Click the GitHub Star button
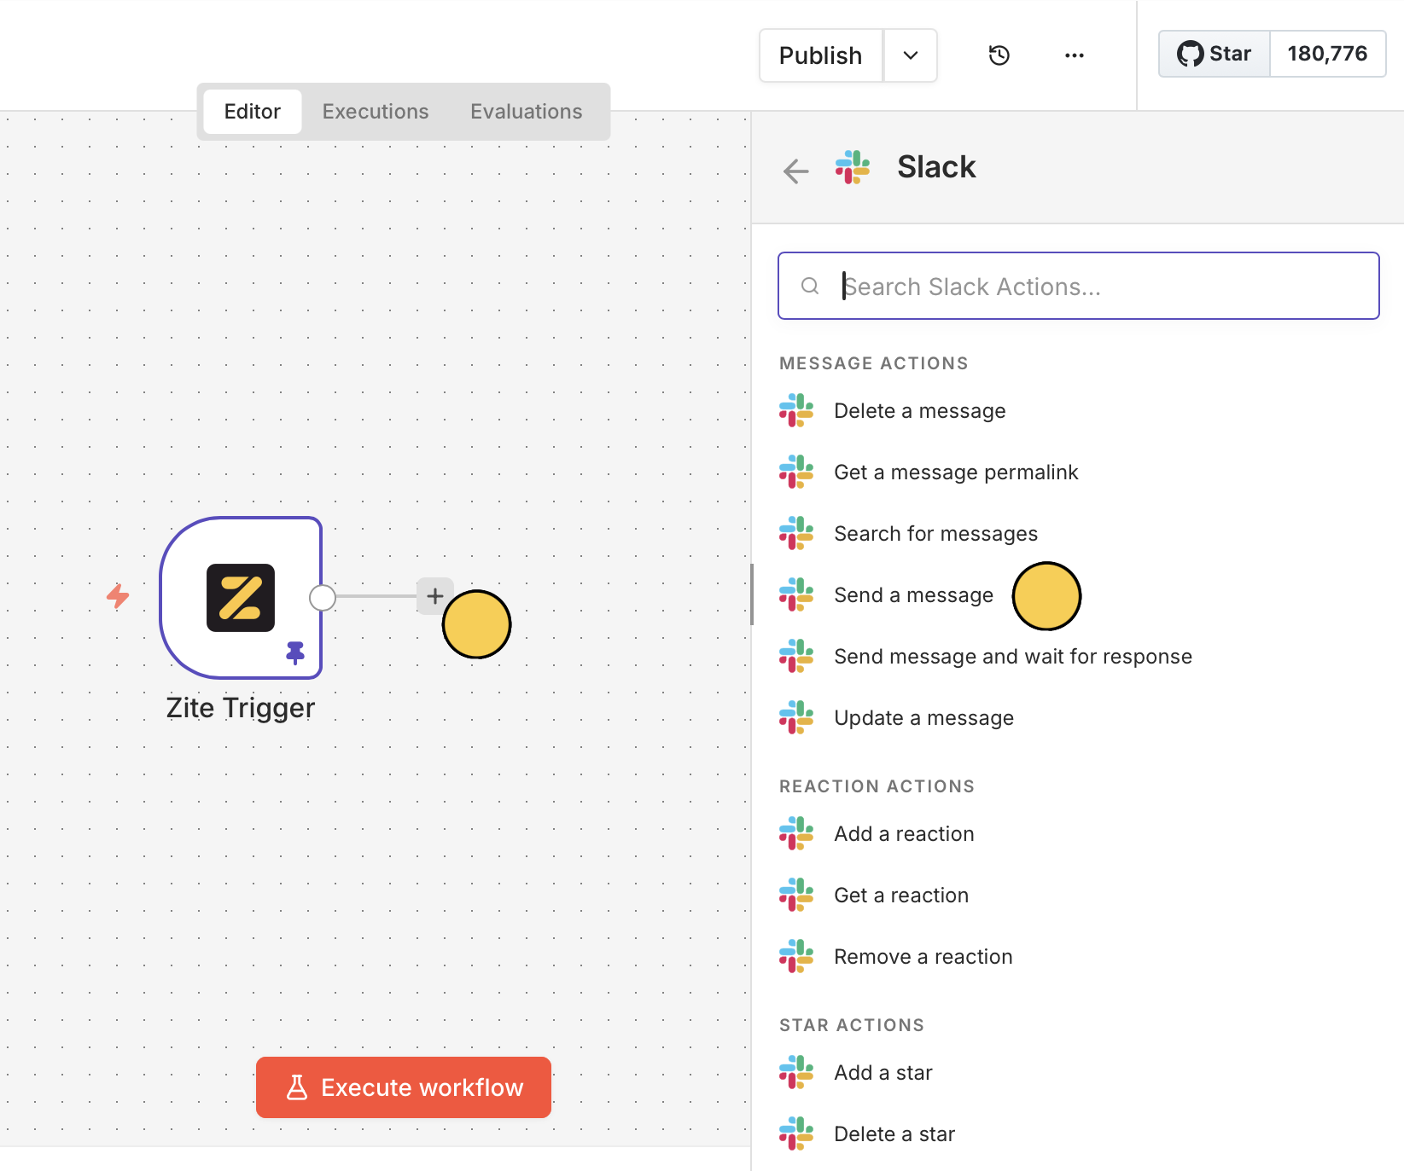 point(1215,54)
